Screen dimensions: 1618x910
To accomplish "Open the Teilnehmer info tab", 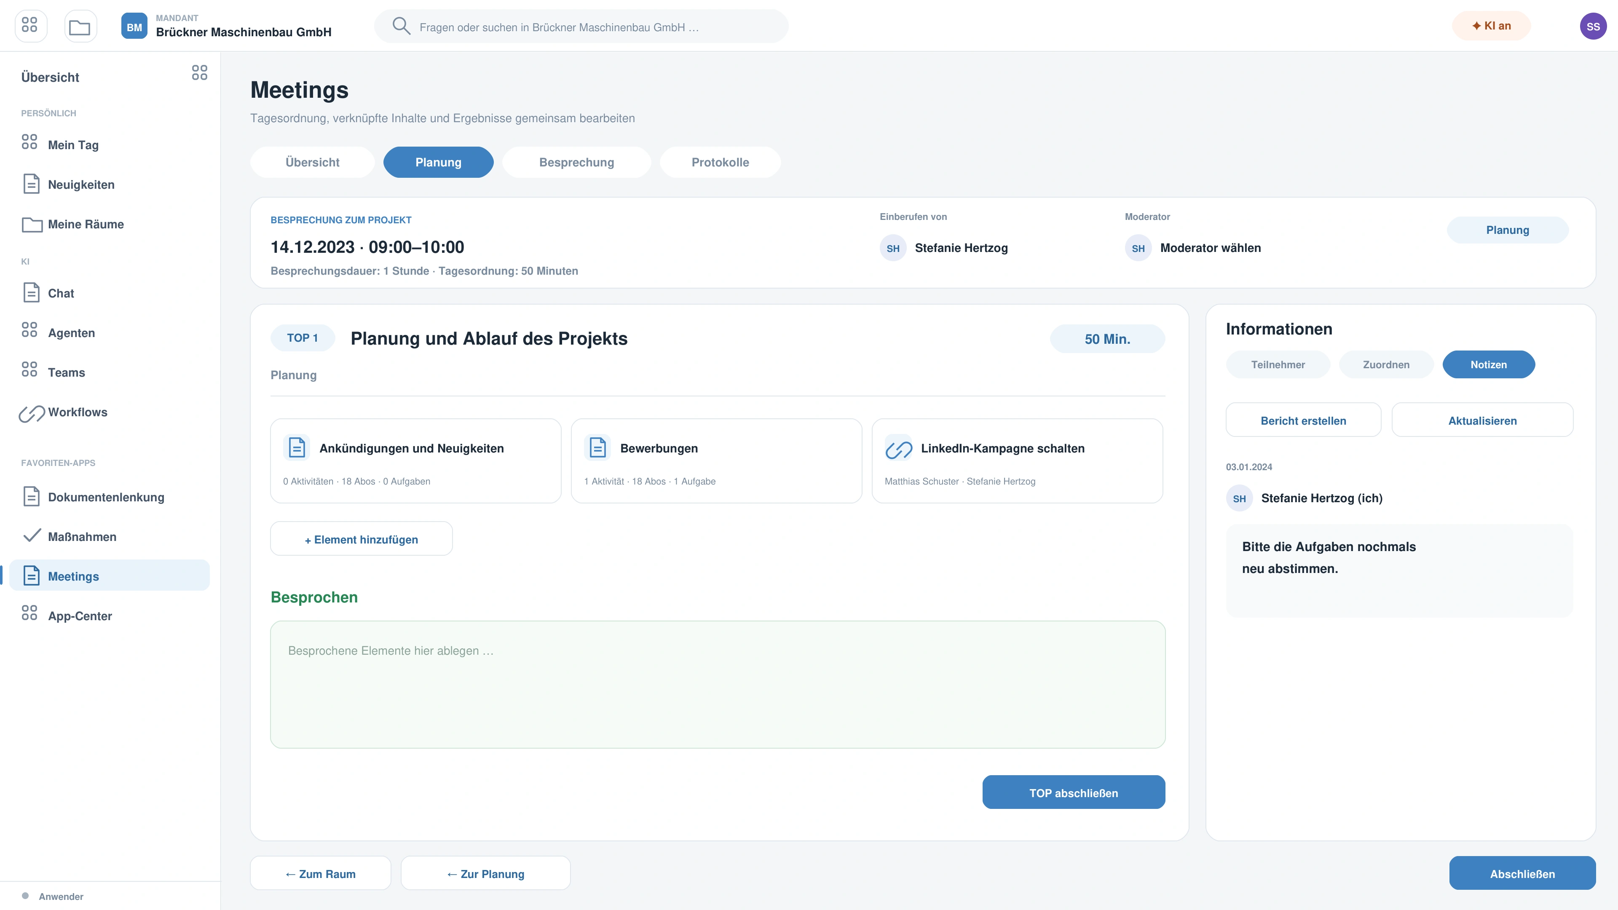I will pyautogui.click(x=1278, y=365).
